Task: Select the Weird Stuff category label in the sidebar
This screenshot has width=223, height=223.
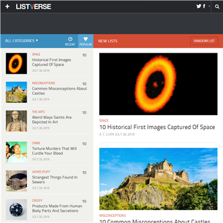Action: tap(41, 172)
